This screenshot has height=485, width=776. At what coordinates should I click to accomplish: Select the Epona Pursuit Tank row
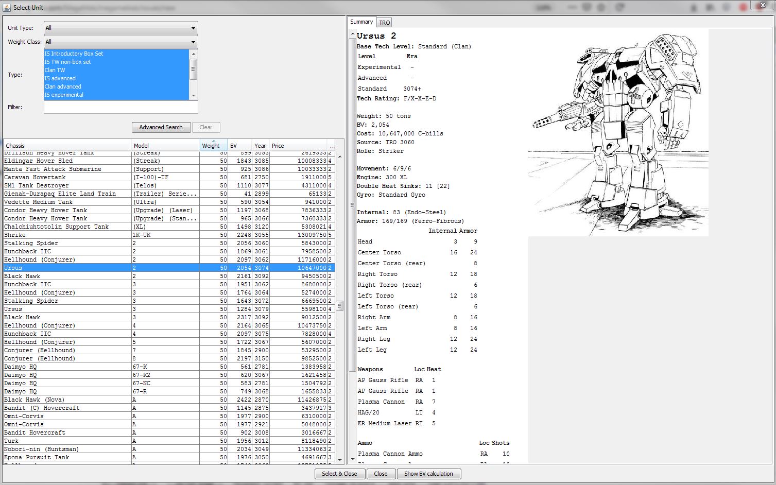pos(169,457)
